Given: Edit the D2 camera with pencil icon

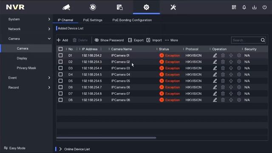Looking at the screenshot, I should tap(215, 62).
